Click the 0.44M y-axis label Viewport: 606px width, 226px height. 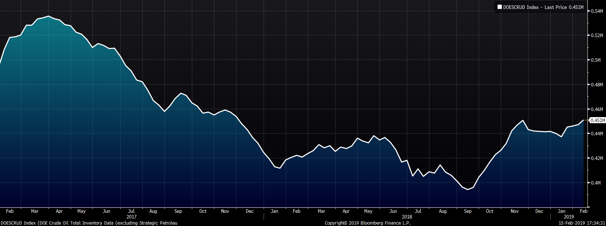[597, 134]
